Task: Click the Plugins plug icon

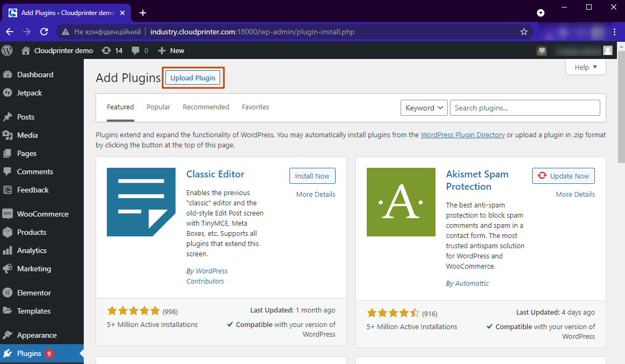Action: coord(8,353)
